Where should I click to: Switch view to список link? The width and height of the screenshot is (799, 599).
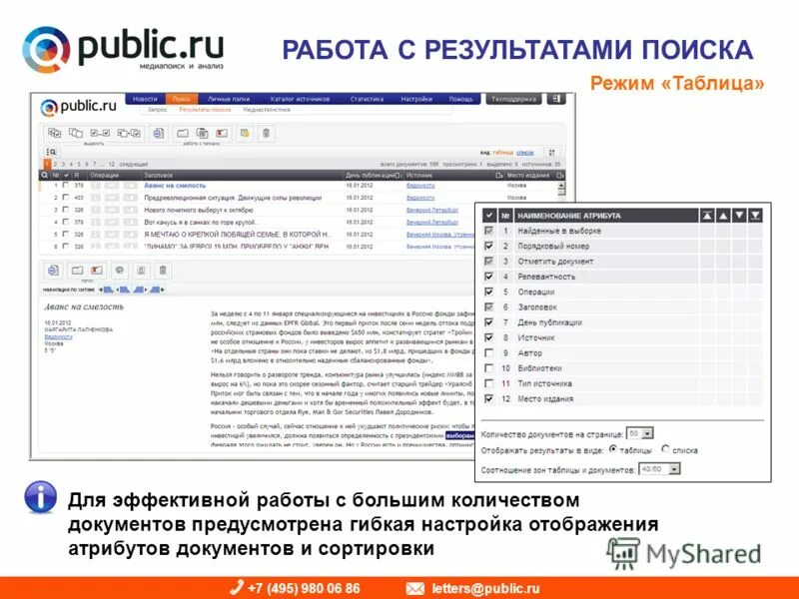(525, 153)
